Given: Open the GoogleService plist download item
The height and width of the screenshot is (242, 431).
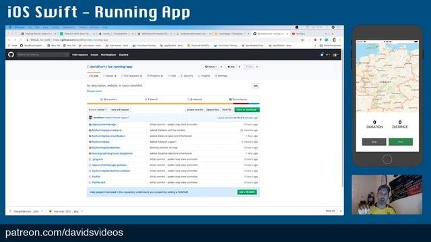Looking at the screenshot, I should pos(26,211).
